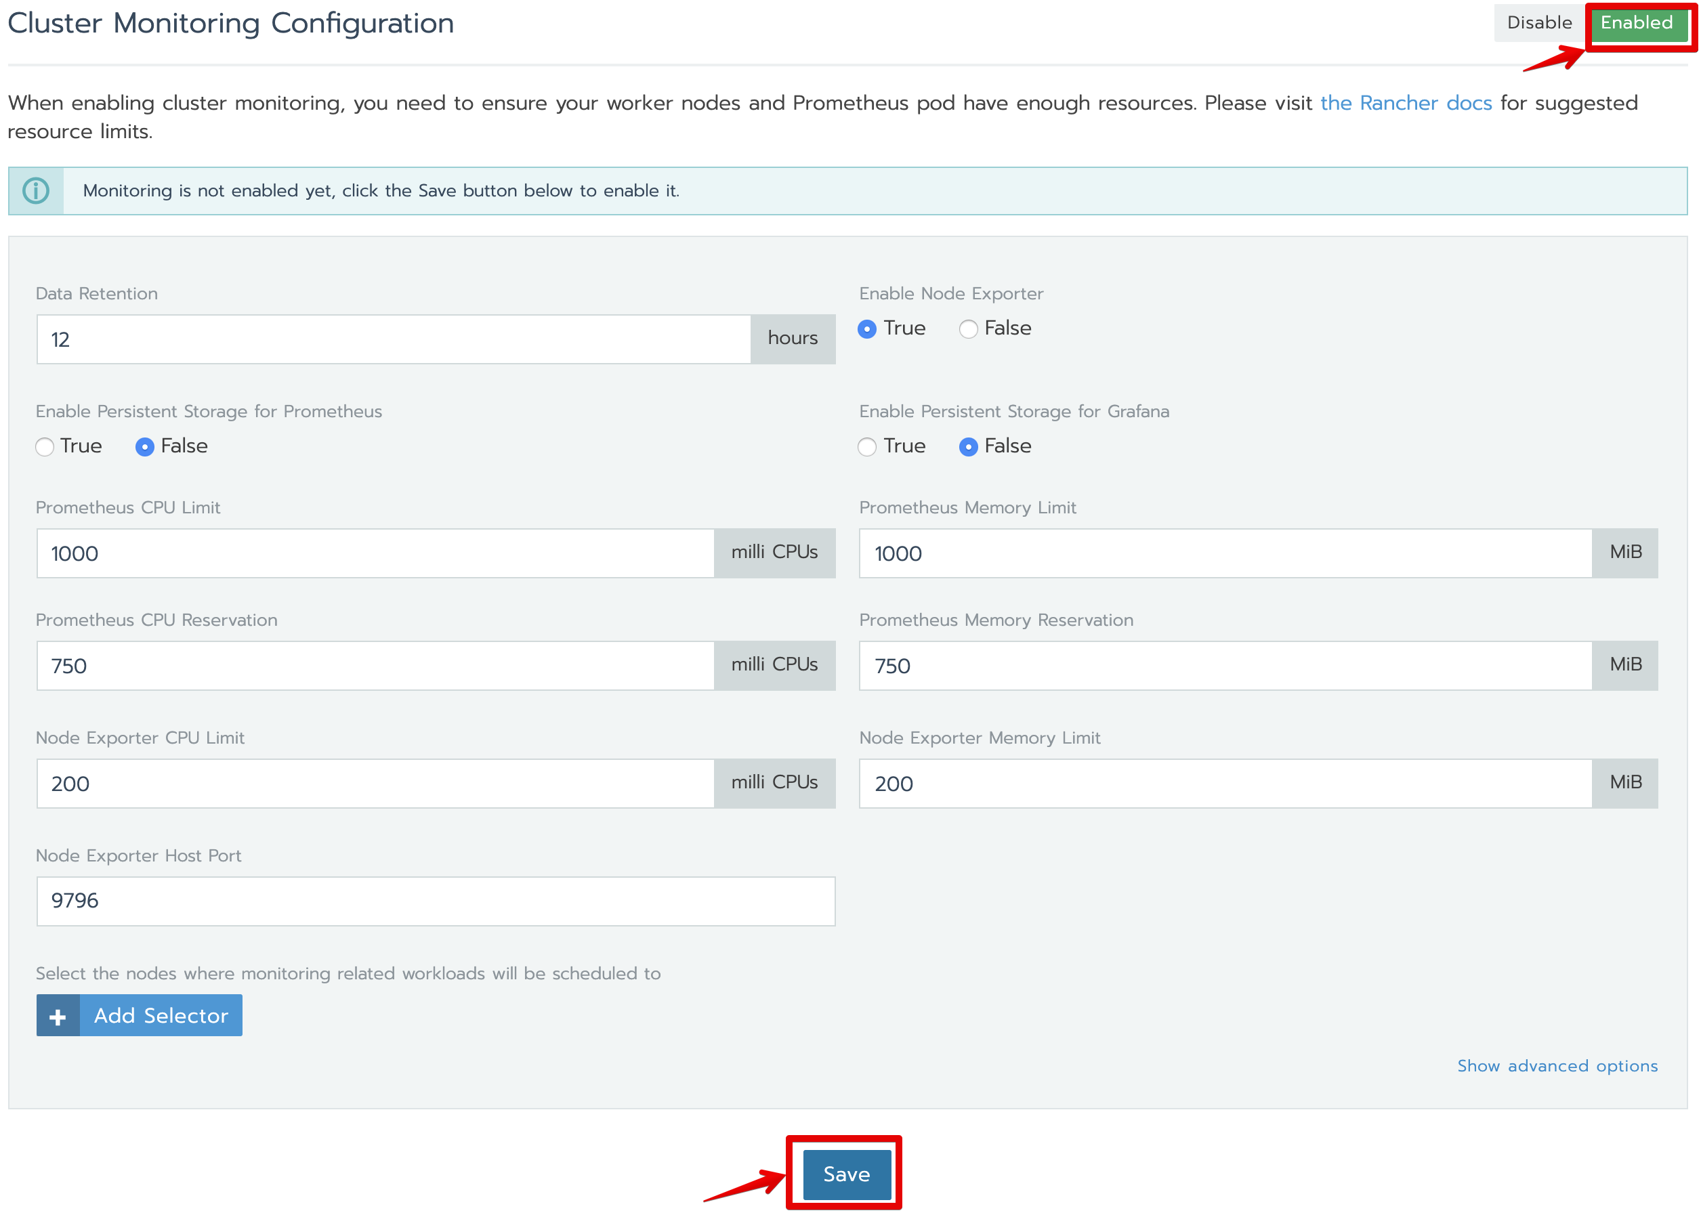Expand Show advanced options
Image resolution: width=1701 pixels, height=1215 pixels.
pyautogui.click(x=1557, y=1065)
